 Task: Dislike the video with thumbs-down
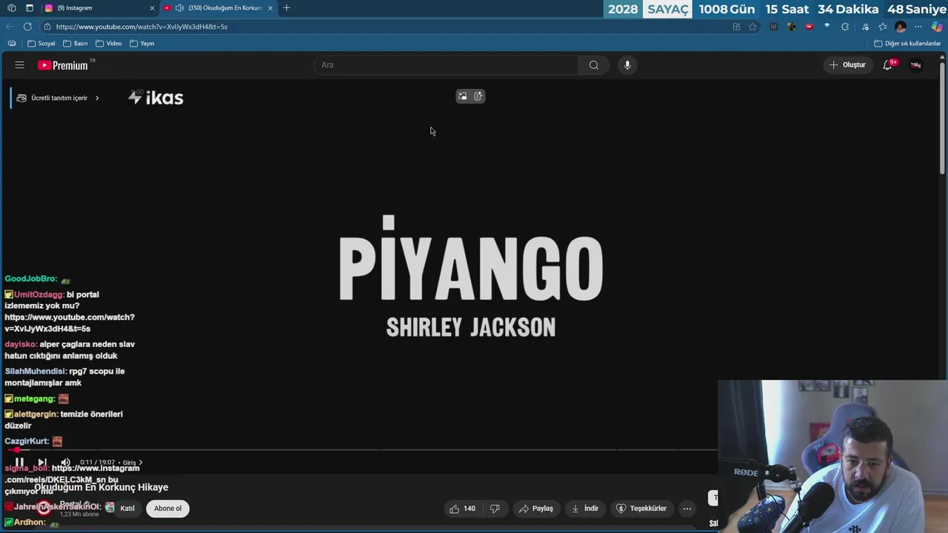coord(495,509)
